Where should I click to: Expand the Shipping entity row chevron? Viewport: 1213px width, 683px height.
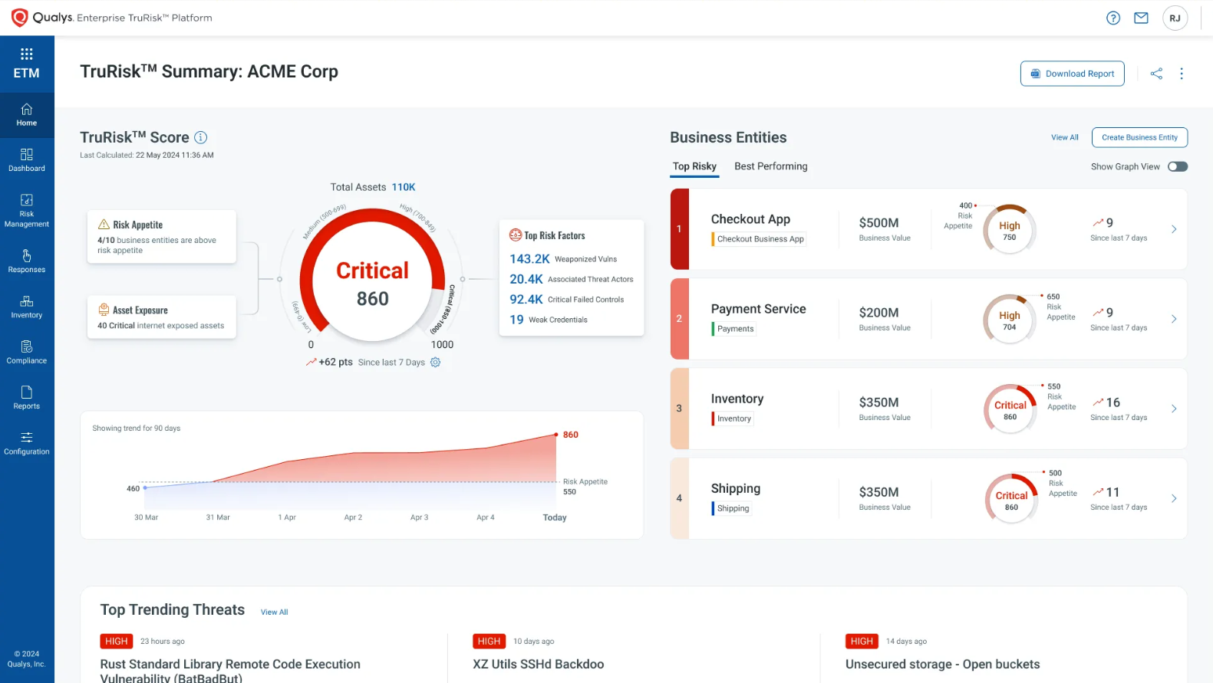tap(1173, 498)
